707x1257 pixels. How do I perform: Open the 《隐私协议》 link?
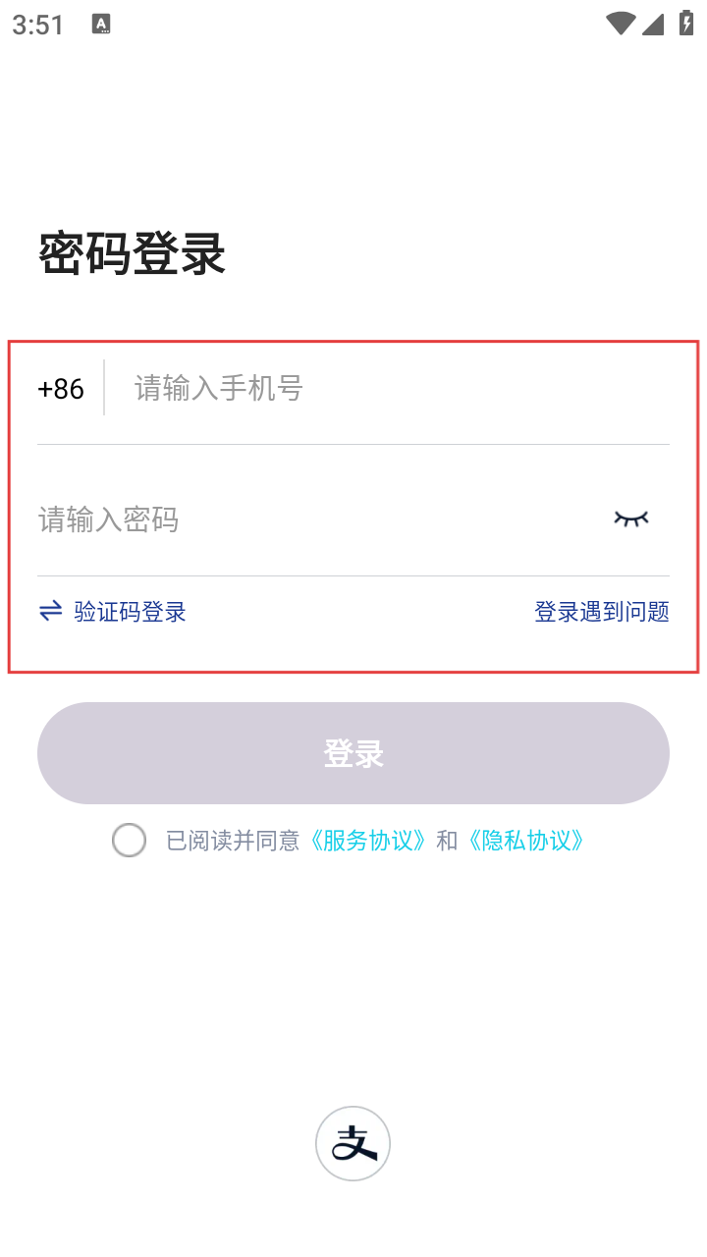coord(526,841)
